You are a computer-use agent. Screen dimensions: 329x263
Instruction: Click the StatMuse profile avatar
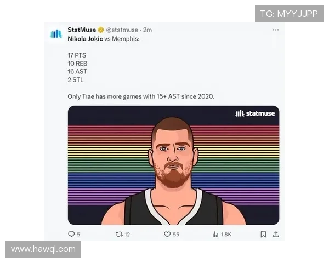click(56, 34)
